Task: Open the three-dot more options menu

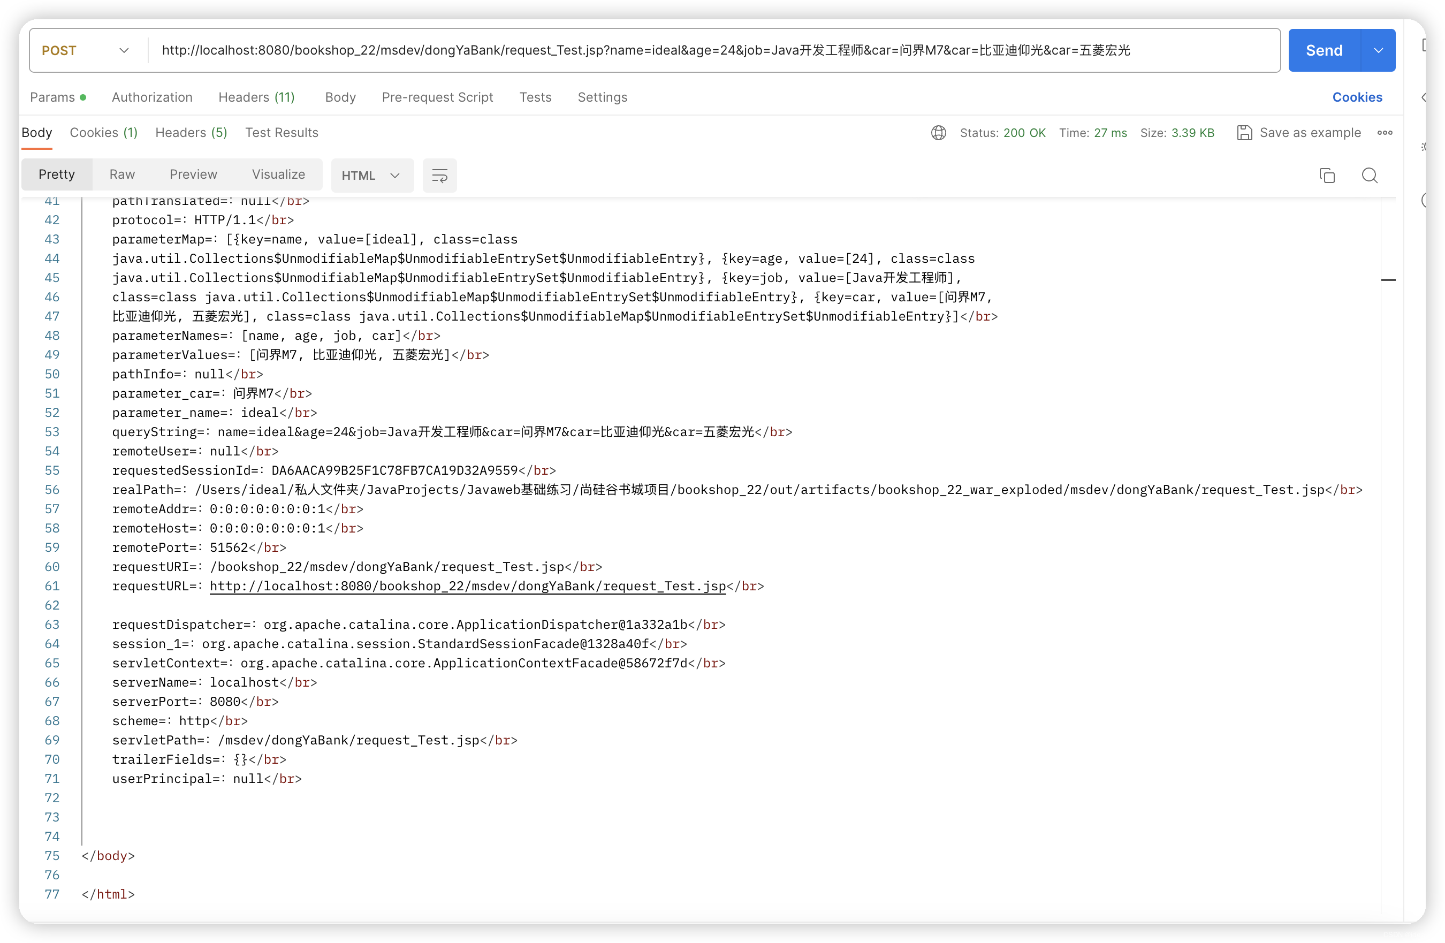Action: pos(1385,132)
